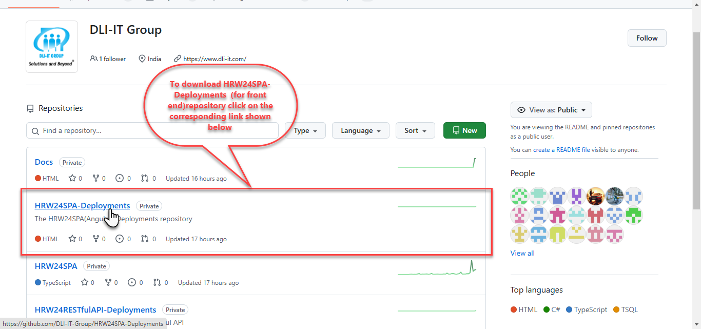Open the Language filter dropdown
This screenshot has width=701, height=329.
pos(360,130)
